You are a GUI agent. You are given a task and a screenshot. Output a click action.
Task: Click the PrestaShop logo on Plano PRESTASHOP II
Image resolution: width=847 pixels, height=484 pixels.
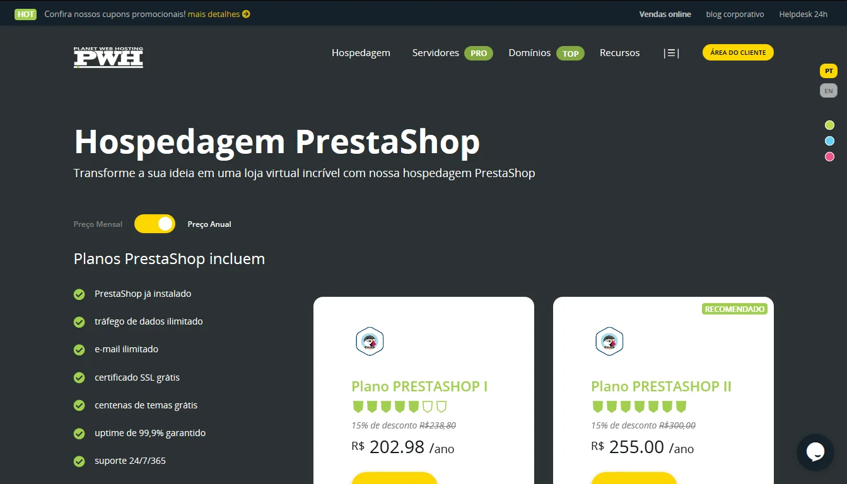tap(609, 342)
